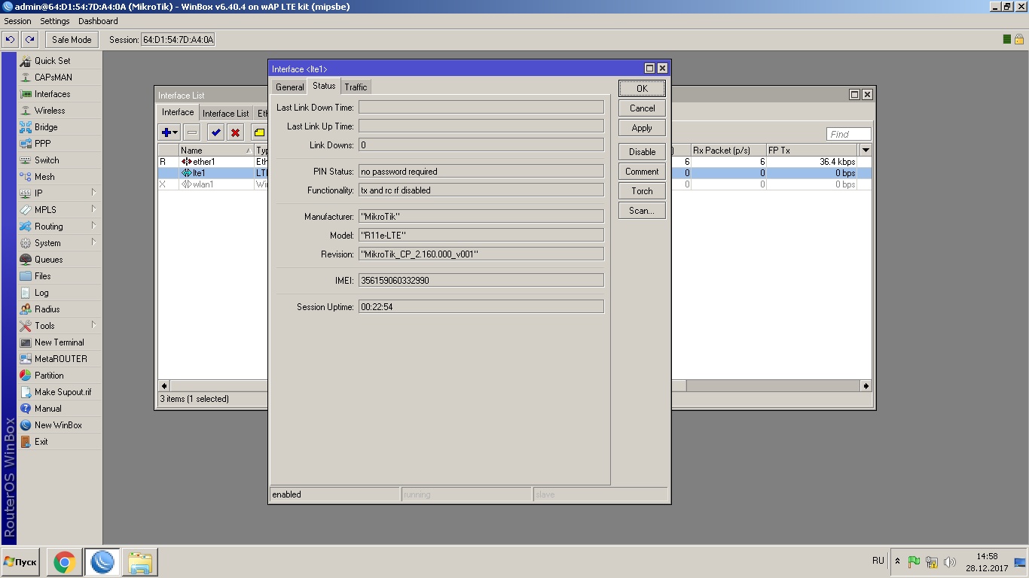Click the Session address field
Image resolution: width=1029 pixels, height=578 pixels.
(x=179, y=39)
